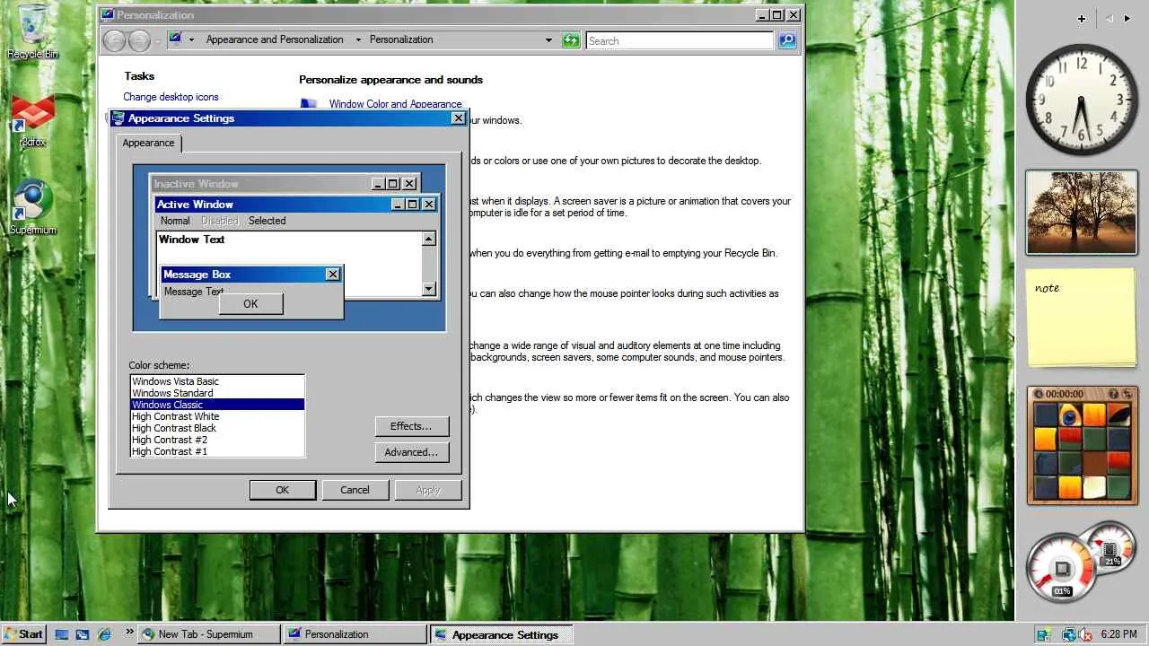Click the Search input field

click(680, 40)
